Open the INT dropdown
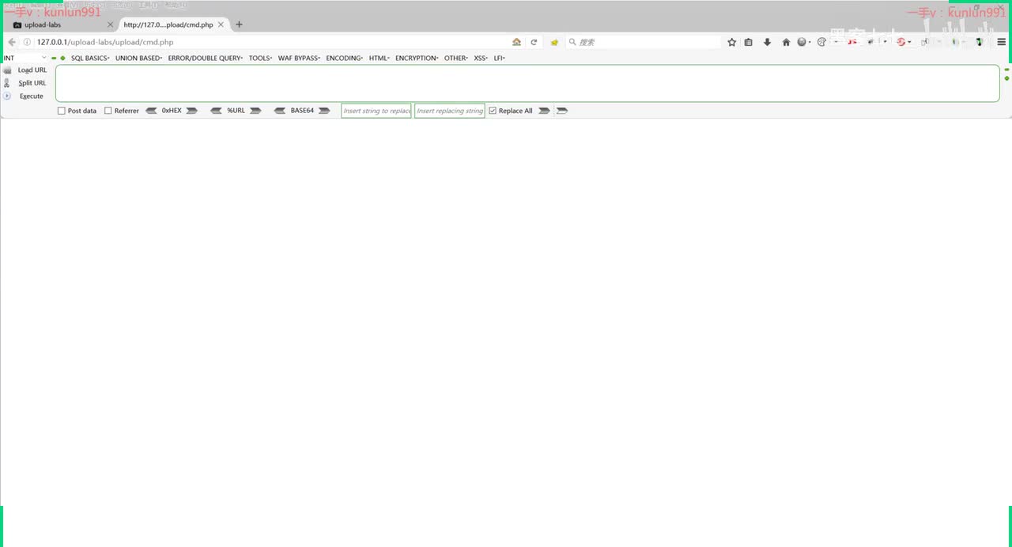Viewport: 1012px width, 547px height. [x=25, y=58]
